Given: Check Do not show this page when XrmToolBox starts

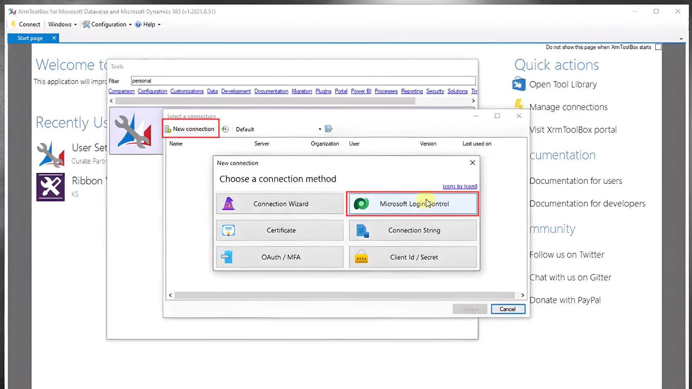Looking at the screenshot, I should point(658,47).
